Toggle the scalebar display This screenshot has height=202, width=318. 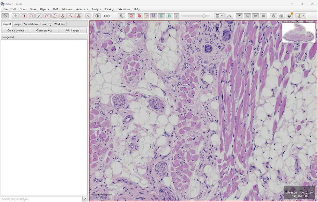pyautogui.click(x=255, y=16)
